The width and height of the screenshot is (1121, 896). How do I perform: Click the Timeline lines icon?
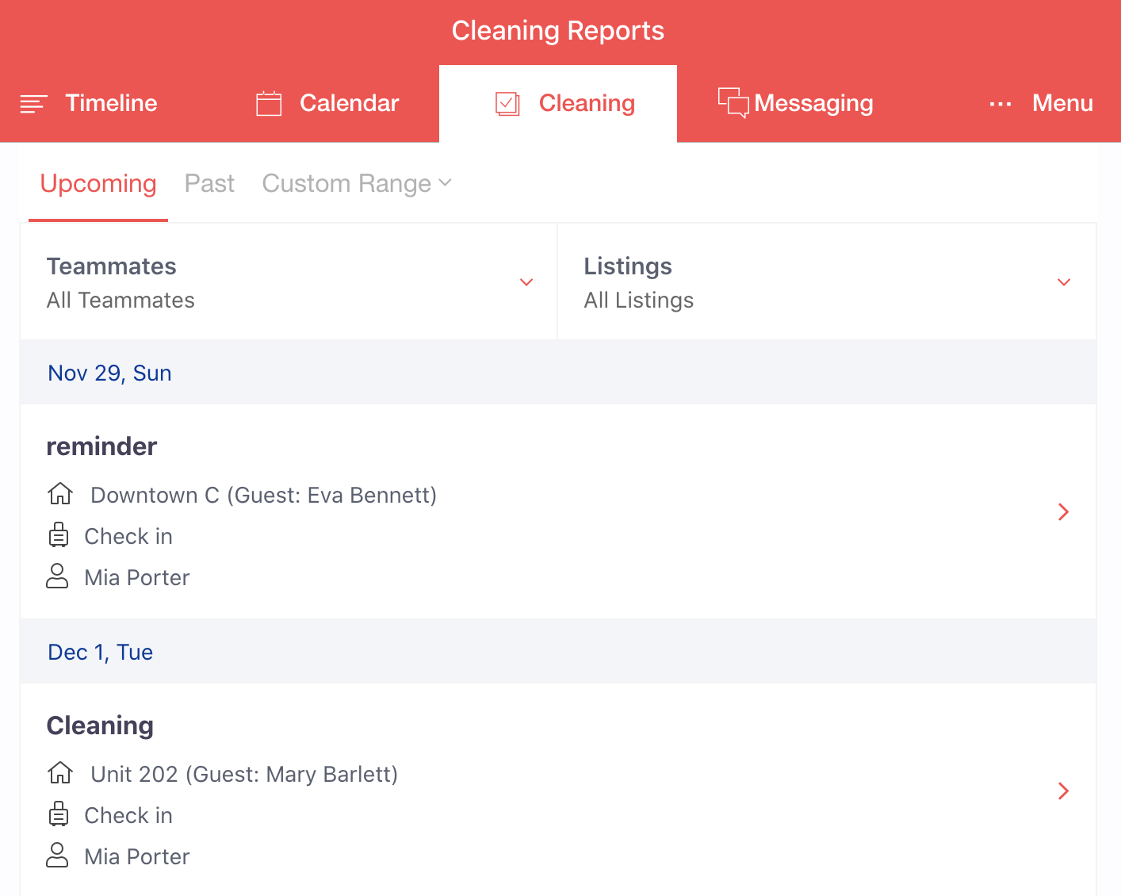tap(34, 104)
